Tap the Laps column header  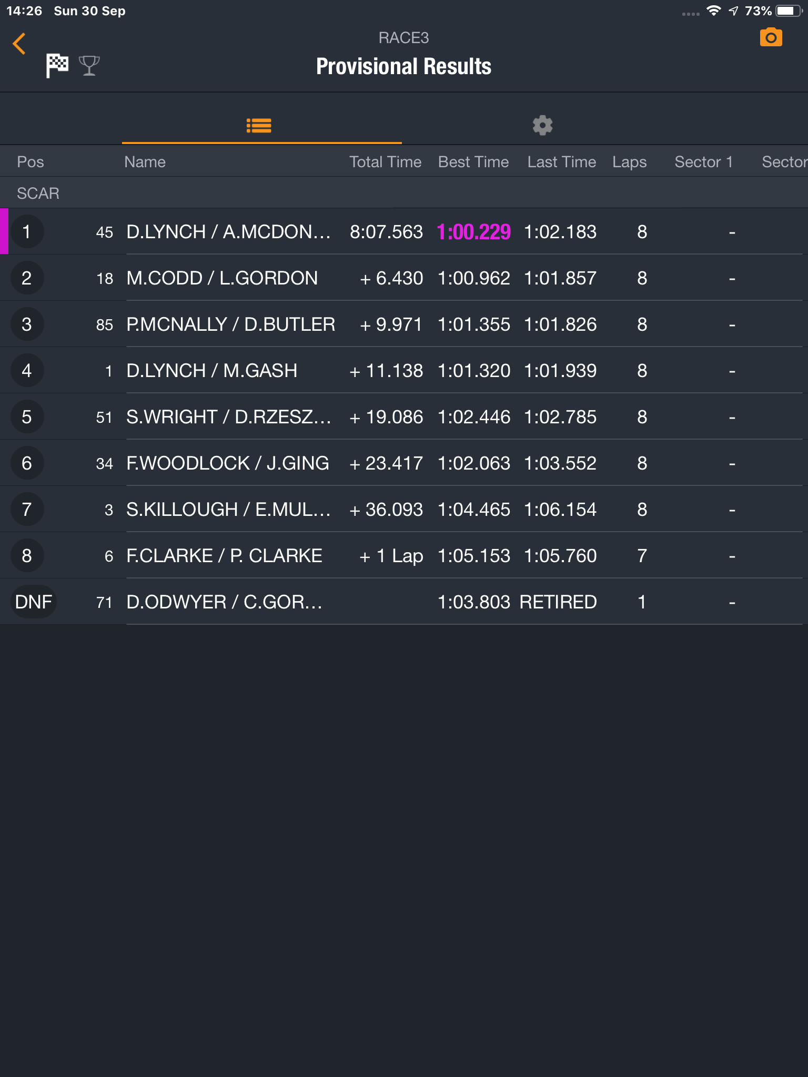pos(629,162)
